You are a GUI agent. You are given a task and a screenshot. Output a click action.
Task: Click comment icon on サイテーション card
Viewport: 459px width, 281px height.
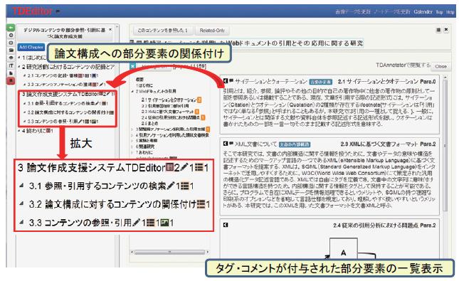pos(231,80)
